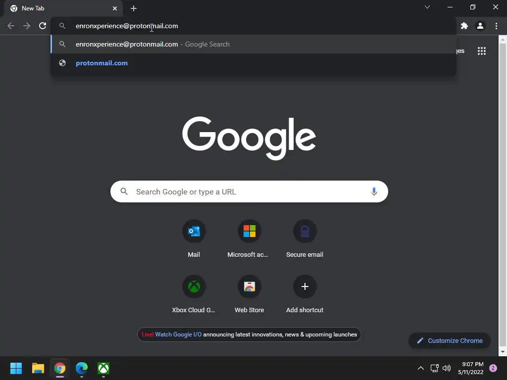Start voice search with microphone icon

(x=374, y=191)
